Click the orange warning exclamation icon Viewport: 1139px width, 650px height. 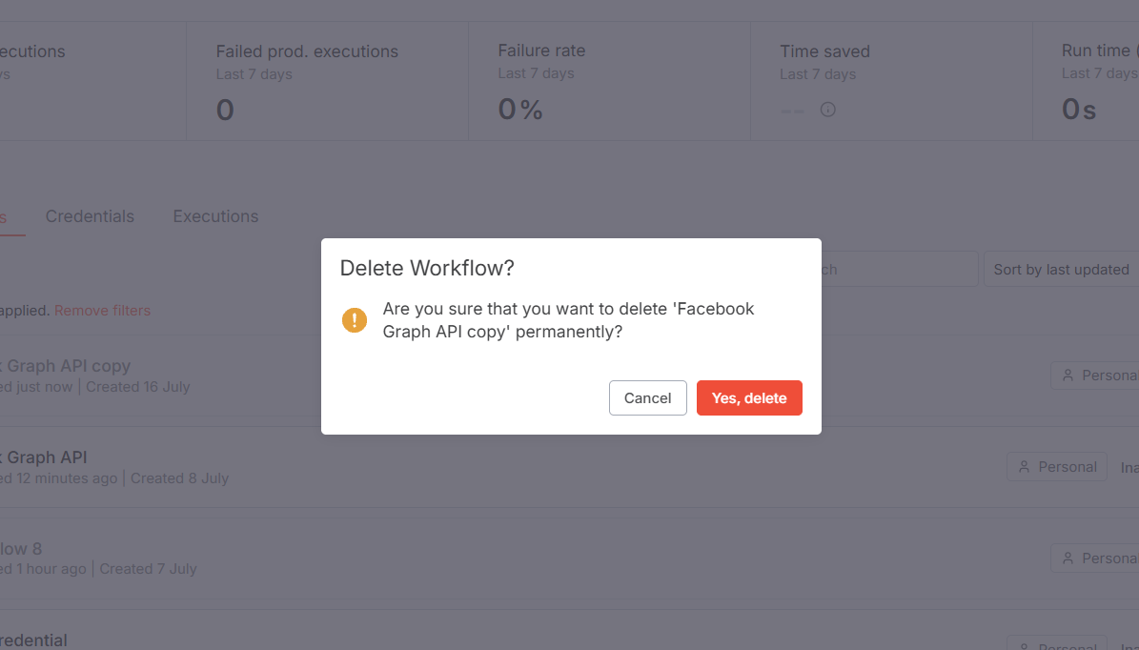(355, 319)
